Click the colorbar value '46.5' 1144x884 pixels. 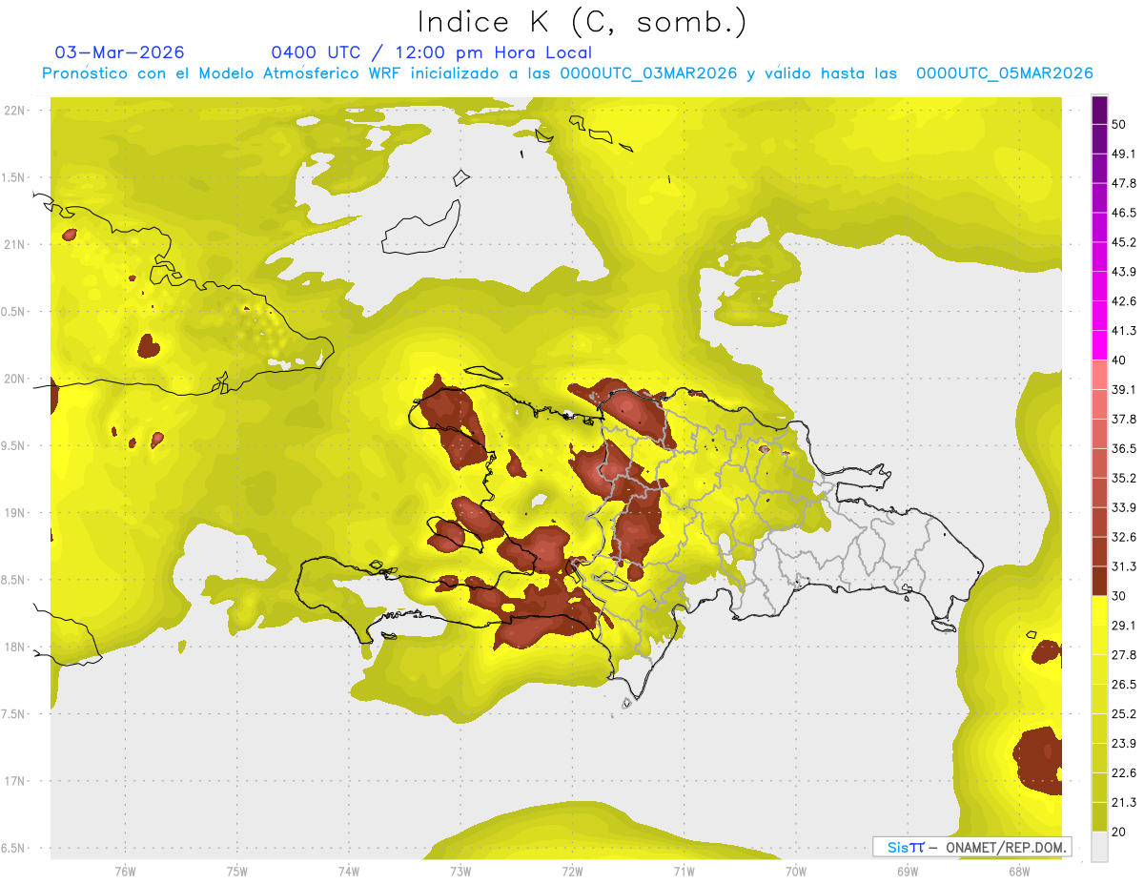[x=1125, y=213]
